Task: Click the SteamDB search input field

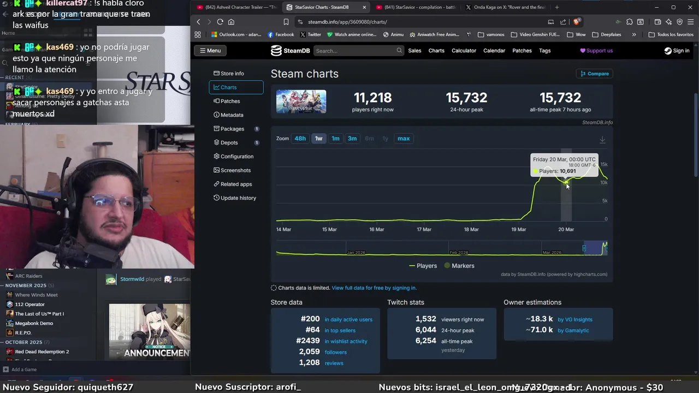Action: tap(355, 51)
